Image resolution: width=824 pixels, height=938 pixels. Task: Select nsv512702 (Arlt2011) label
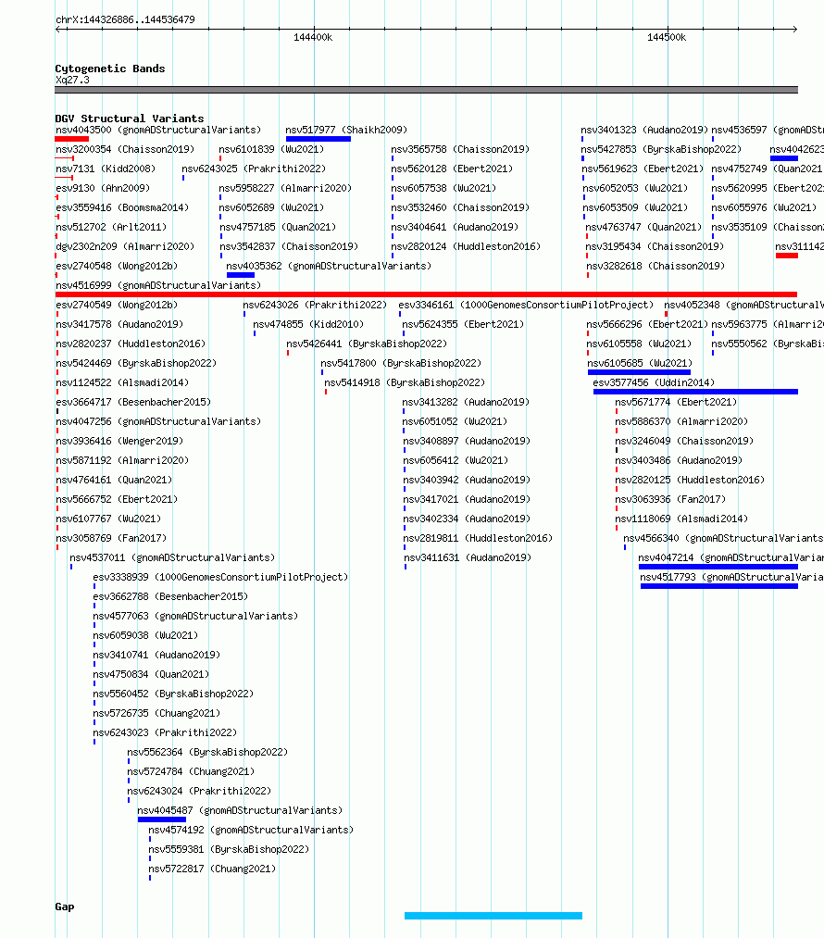pos(111,227)
